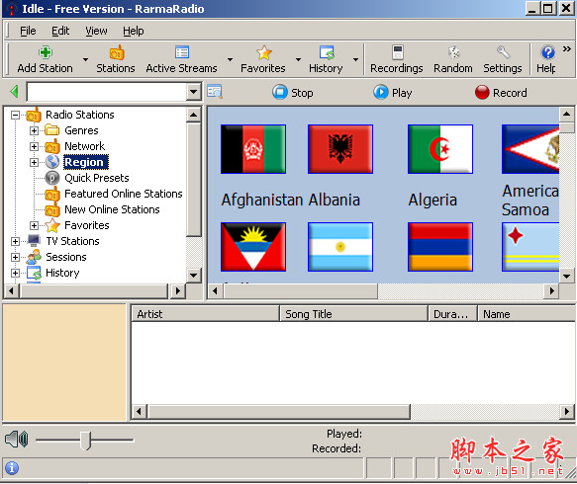577x484 pixels.
Task: Open the Antigua and Barbuda flag thumbnail
Action: click(253, 247)
